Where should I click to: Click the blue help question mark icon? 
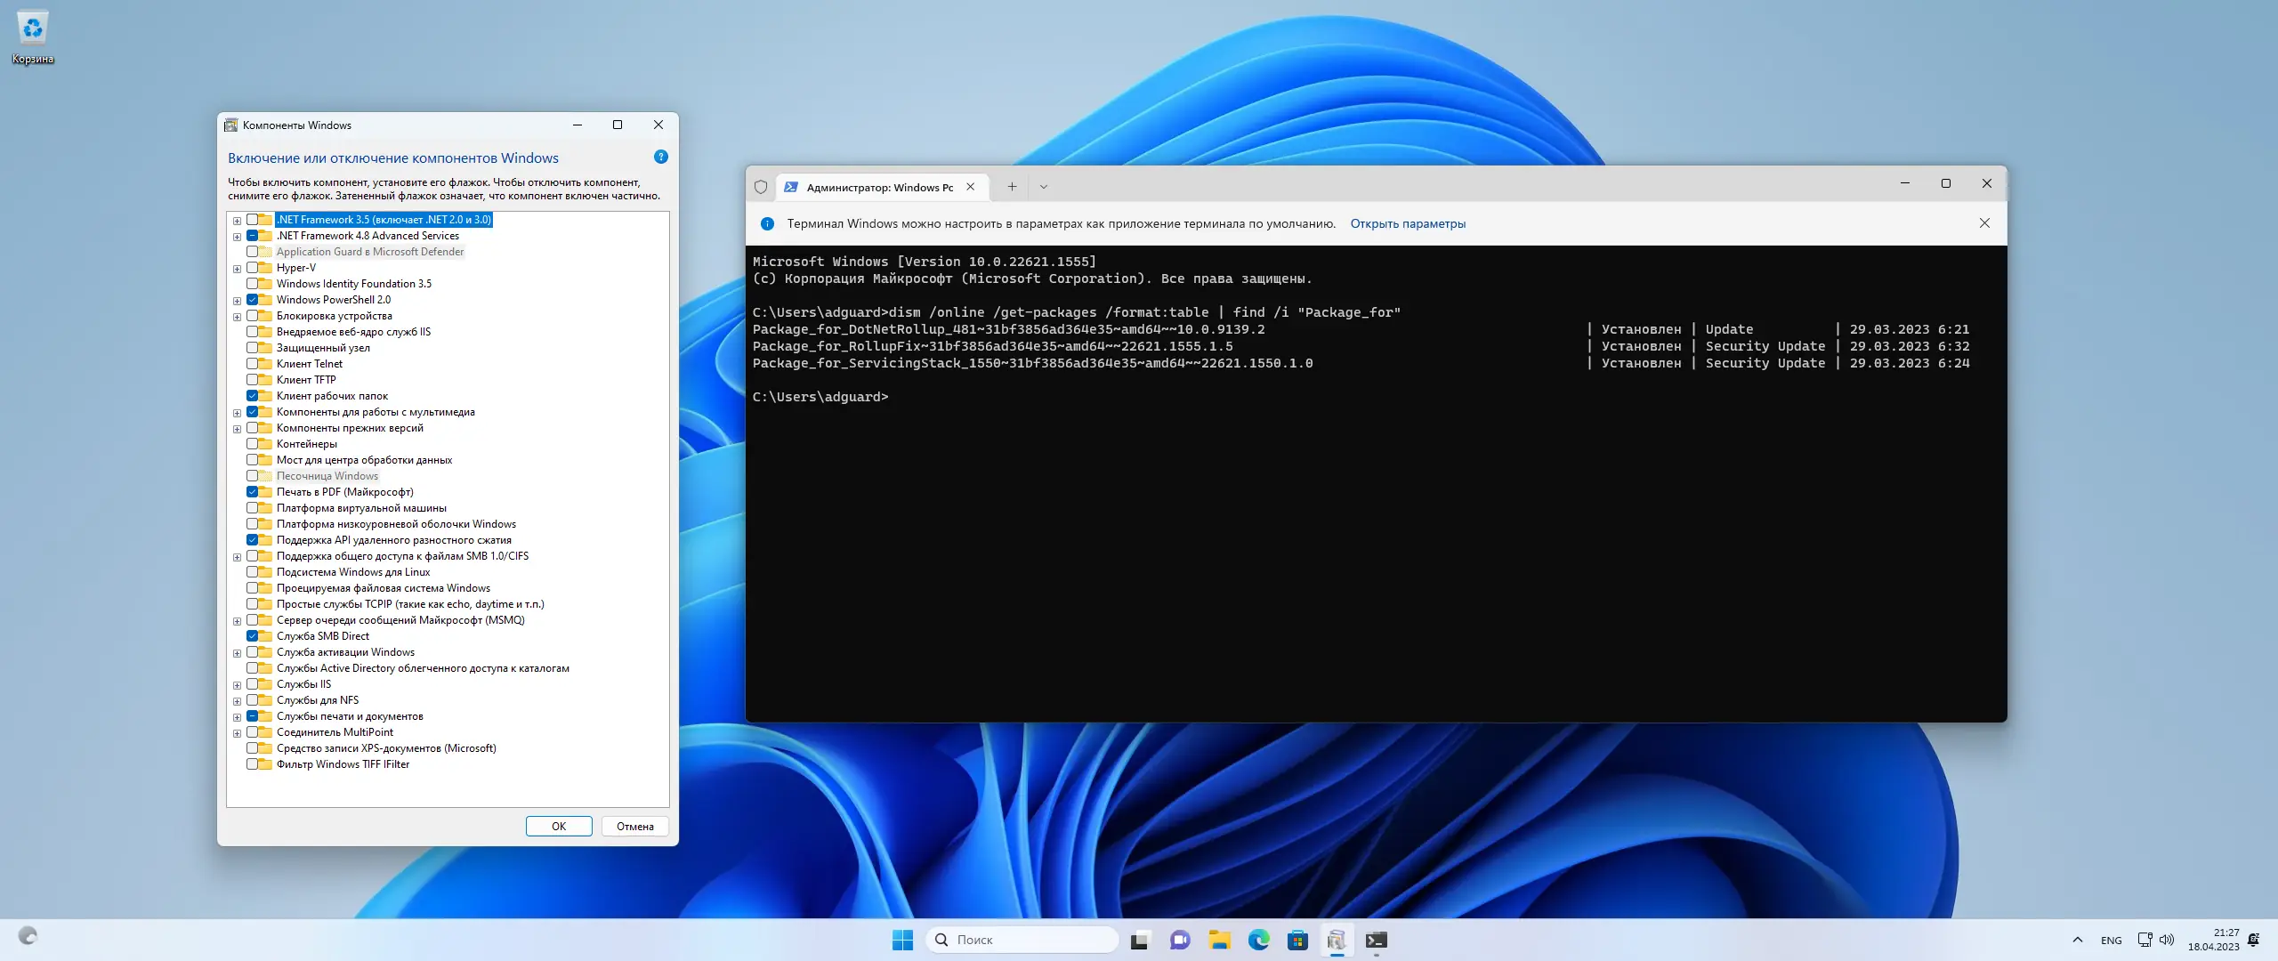(x=660, y=157)
